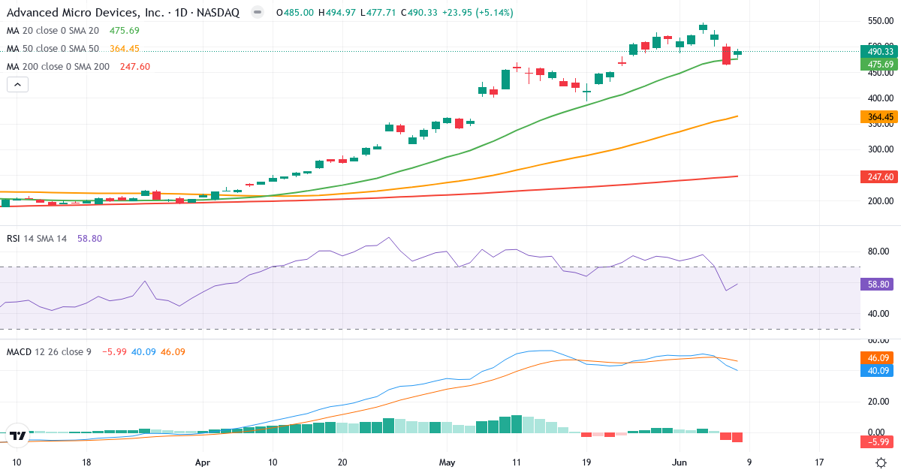Click the 364.45 value in MA 50 legend
Screen dimensions: 901x473
tap(123, 49)
